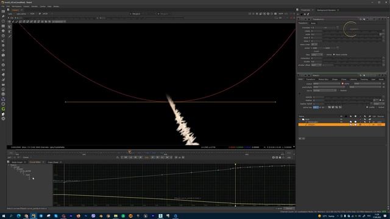The image size is (390, 219).
Task: Toggle the locked checkbox in Roto1
Action: point(377,107)
